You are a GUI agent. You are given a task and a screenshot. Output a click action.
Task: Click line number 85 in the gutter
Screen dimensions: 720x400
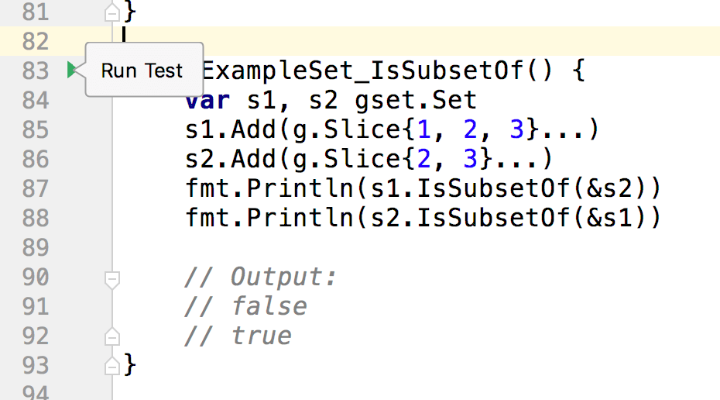[36, 129]
